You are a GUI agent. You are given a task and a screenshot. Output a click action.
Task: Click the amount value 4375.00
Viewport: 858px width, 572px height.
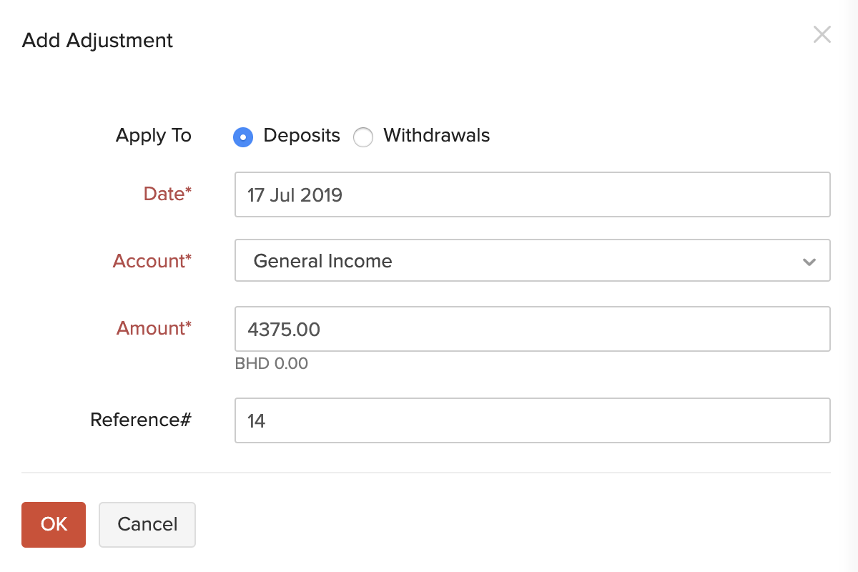coord(285,330)
